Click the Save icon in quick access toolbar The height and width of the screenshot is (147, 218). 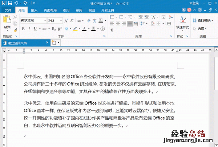(10, 3)
